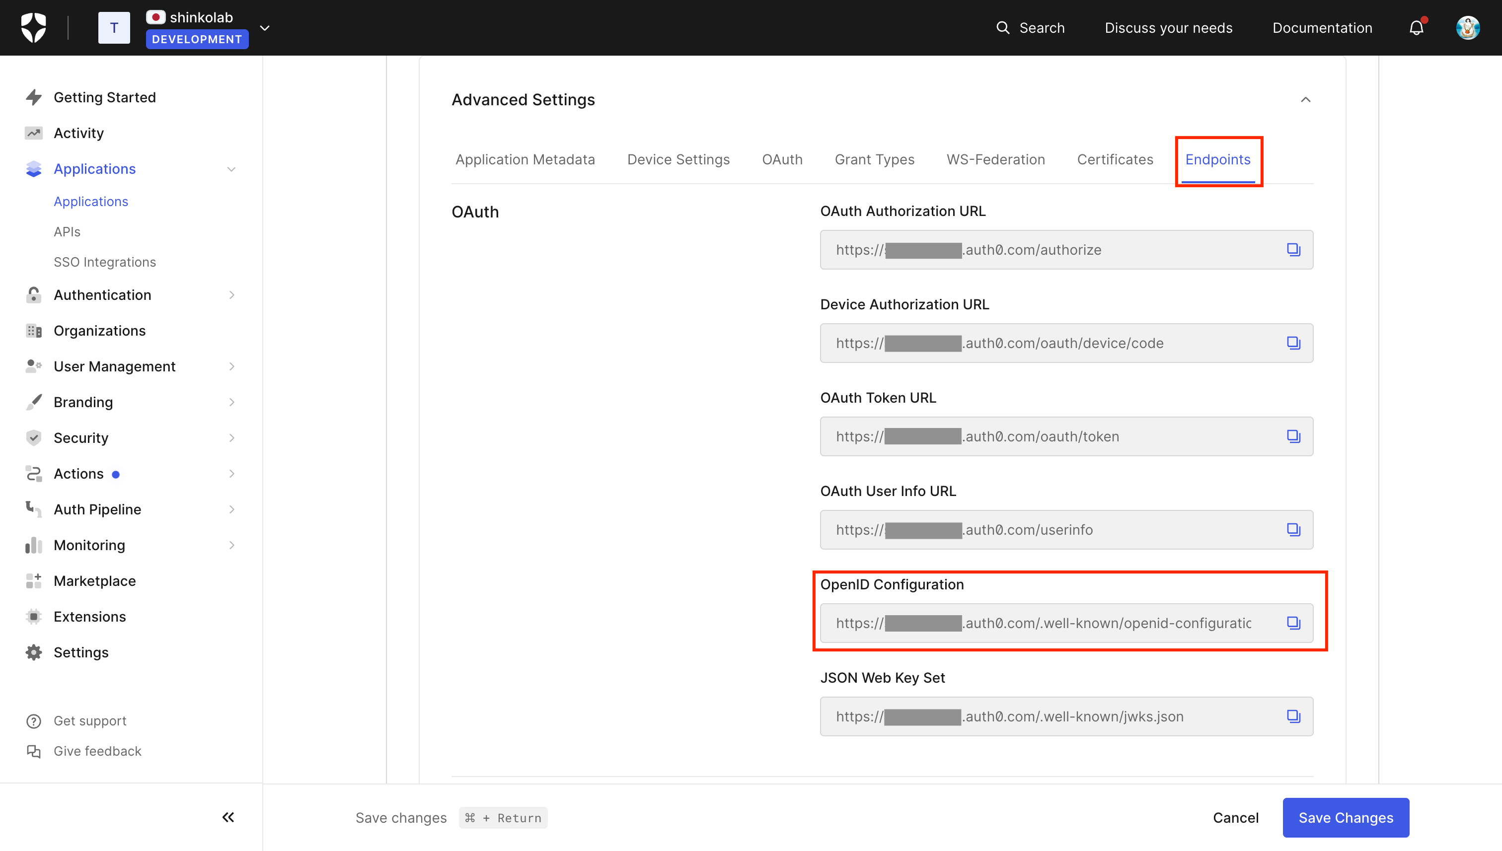The image size is (1502, 851).
Task: Collapse the Advanced Settings section
Action: coord(1305,99)
